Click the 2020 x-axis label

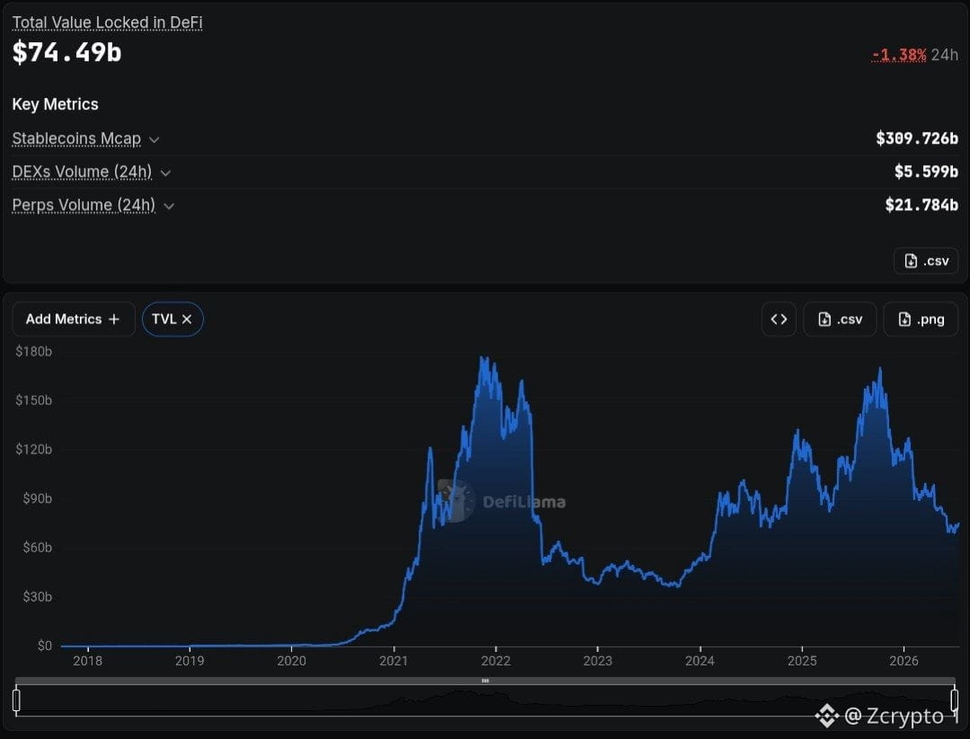(291, 661)
